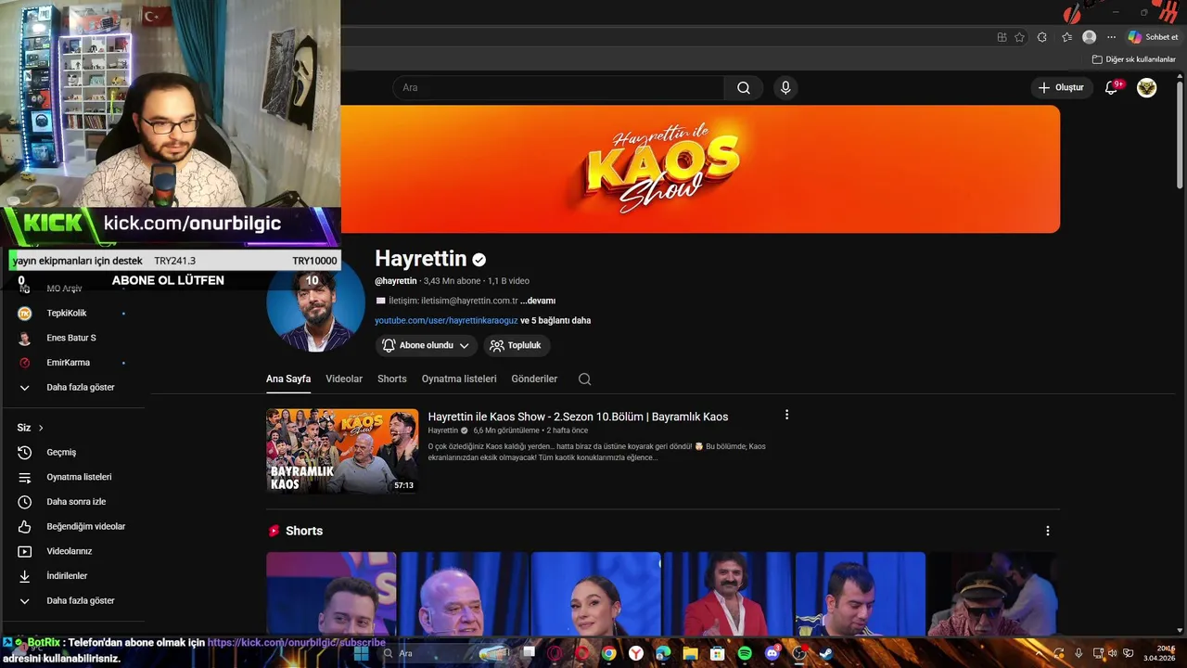Image resolution: width=1187 pixels, height=668 pixels.
Task: Open Steam from the taskbar
Action: point(825,653)
